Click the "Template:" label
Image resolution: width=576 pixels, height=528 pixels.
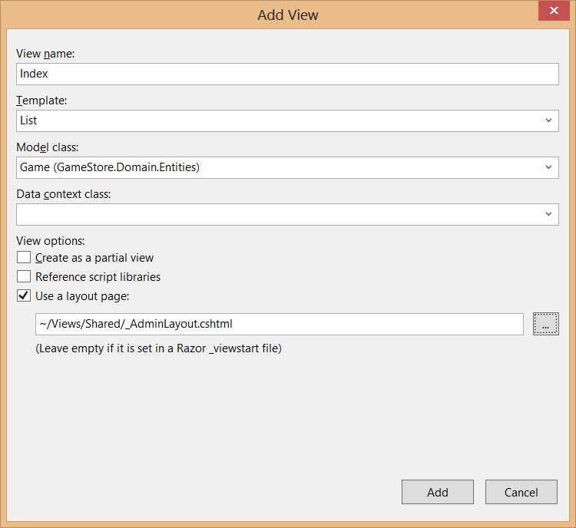[41, 101]
